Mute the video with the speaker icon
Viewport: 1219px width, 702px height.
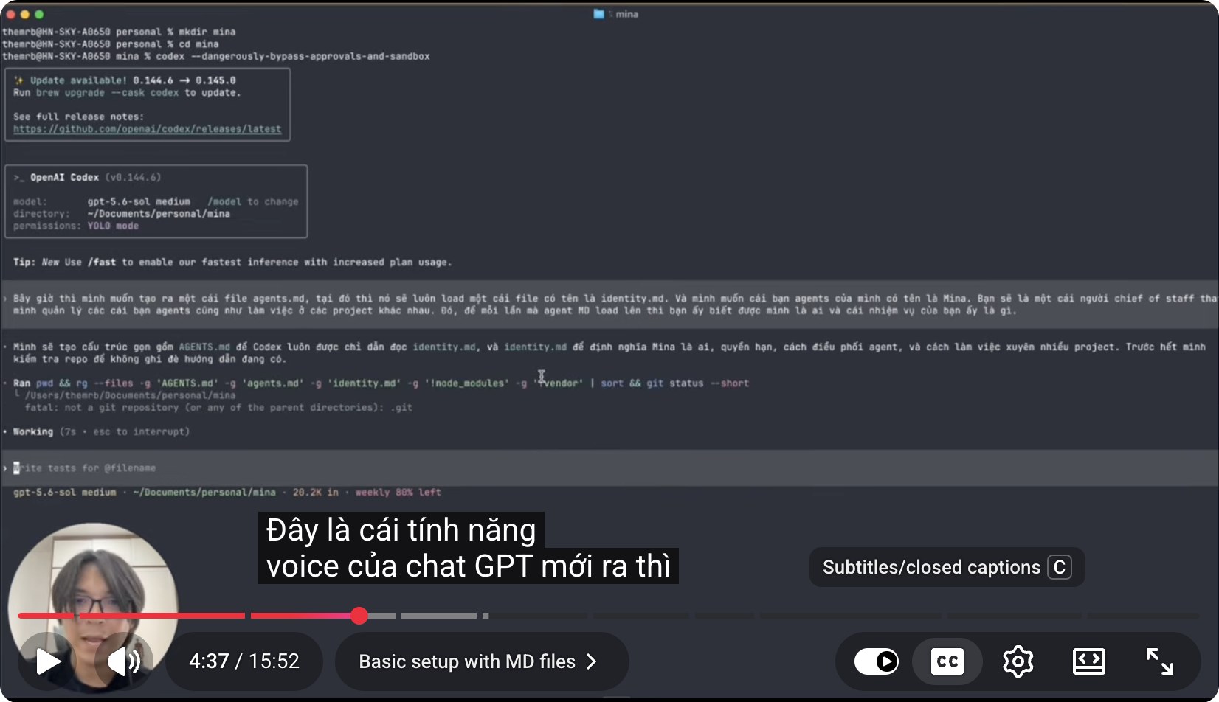pos(125,661)
